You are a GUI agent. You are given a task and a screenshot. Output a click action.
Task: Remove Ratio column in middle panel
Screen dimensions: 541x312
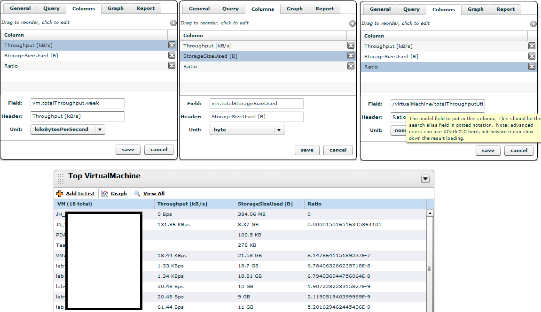click(351, 66)
